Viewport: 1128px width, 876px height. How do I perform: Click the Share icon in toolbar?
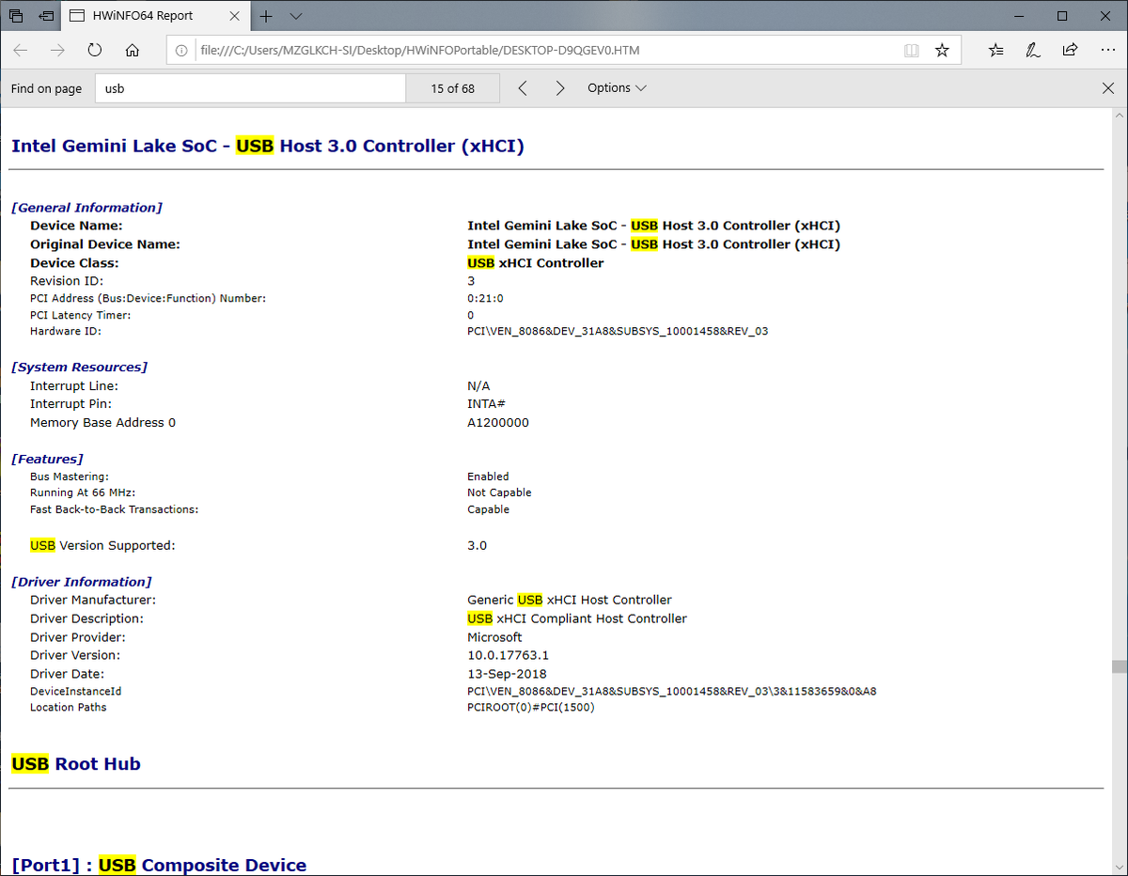[x=1070, y=50]
